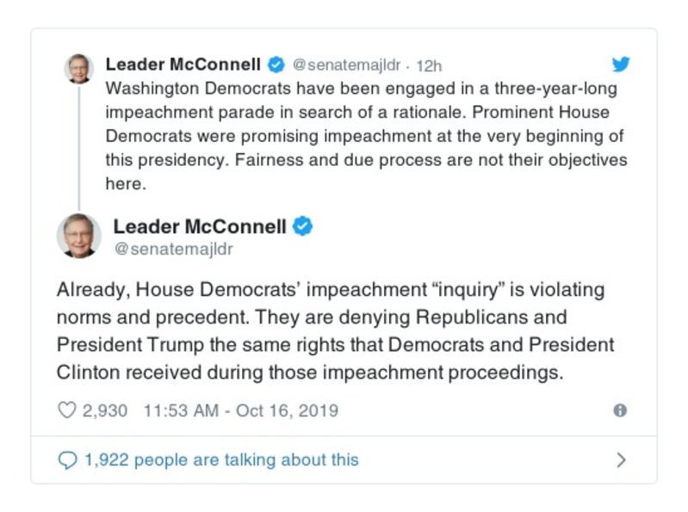This screenshot has height=512, width=688.
Task: Open the small McConnell avatar in the parent tweet
Action: 78,69
